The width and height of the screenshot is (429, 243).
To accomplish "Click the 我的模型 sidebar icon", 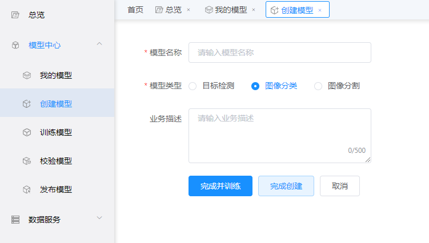I will pos(27,75).
